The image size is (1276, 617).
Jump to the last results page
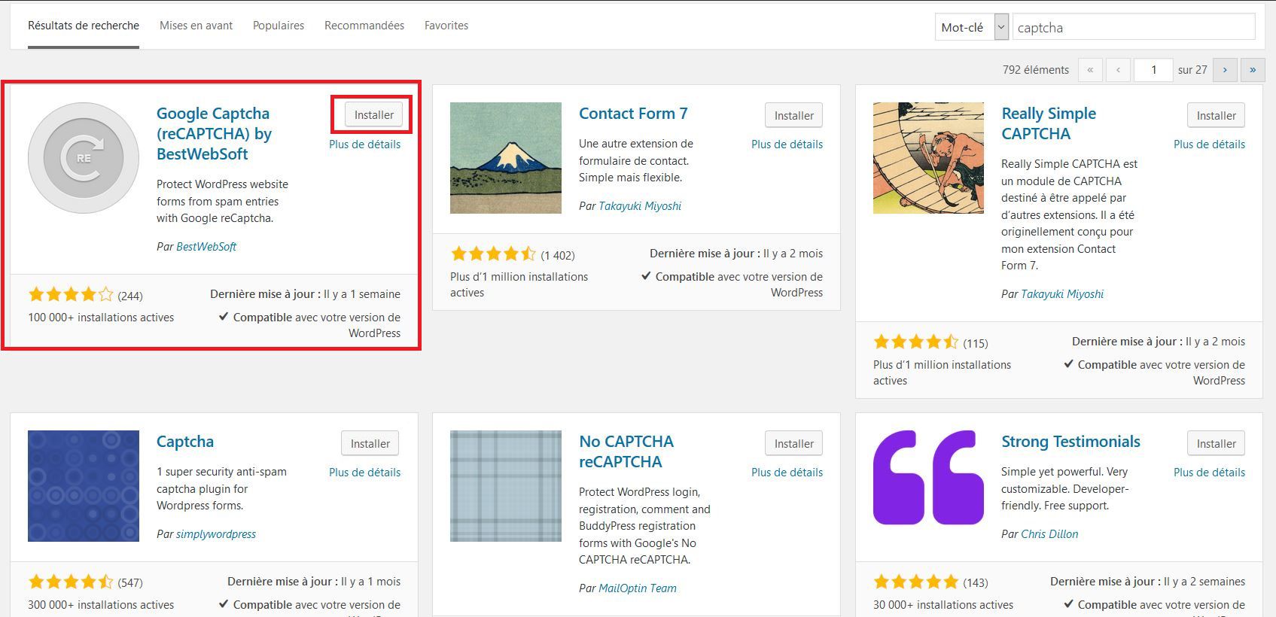pos(1253,70)
